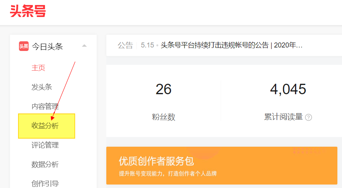This screenshot has height=188, width=342.
Task: Click the 粉丝数 label
Action: pyautogui.click(x=163, y=117)
